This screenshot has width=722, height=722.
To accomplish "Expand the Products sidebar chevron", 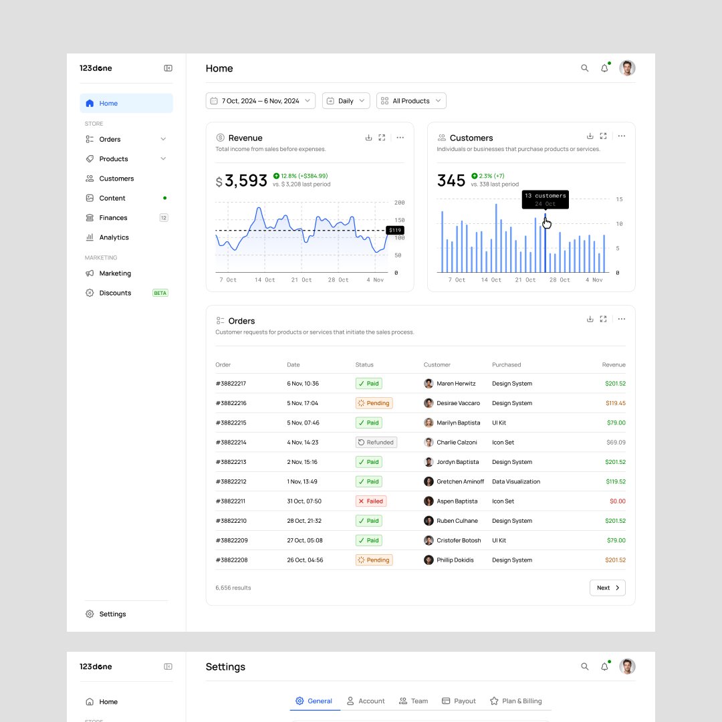I will pos(163,159).
